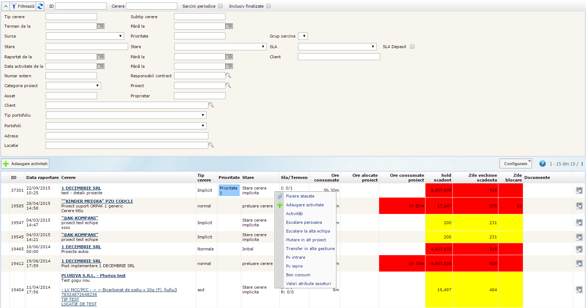This screenshot has height=308, width=586.
Task: Toggle the SLA Depasit checkbox
Action: pyautogui.click(x=412, y=47)
